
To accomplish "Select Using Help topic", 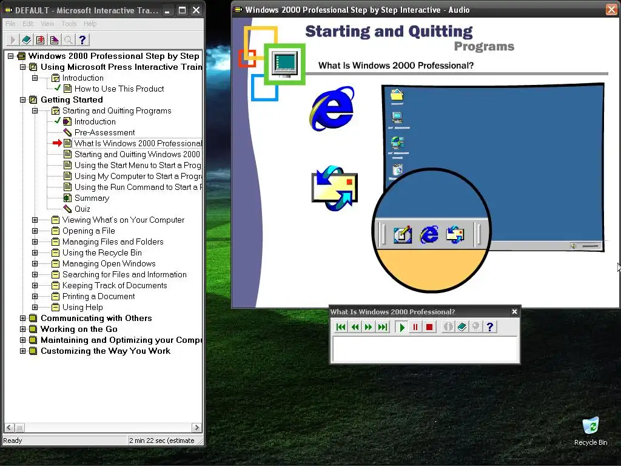I will [82, 307].
